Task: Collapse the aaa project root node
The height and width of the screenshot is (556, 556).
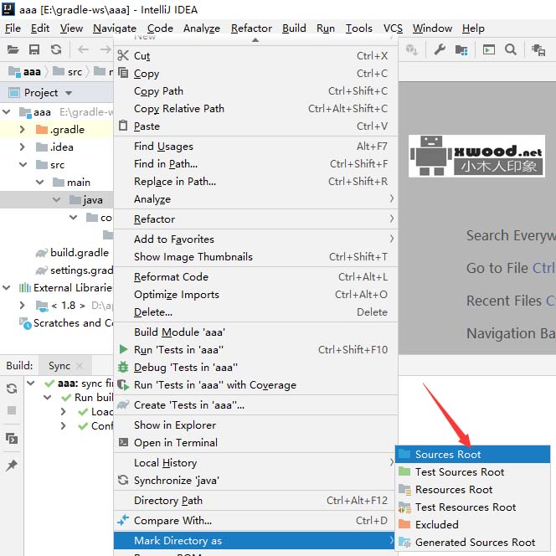Action: pos(6,112)
